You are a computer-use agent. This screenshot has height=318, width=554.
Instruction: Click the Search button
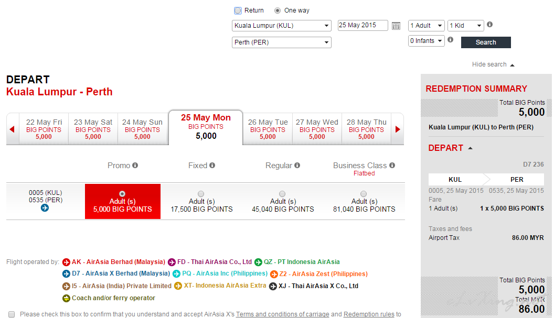coord(486,42)
